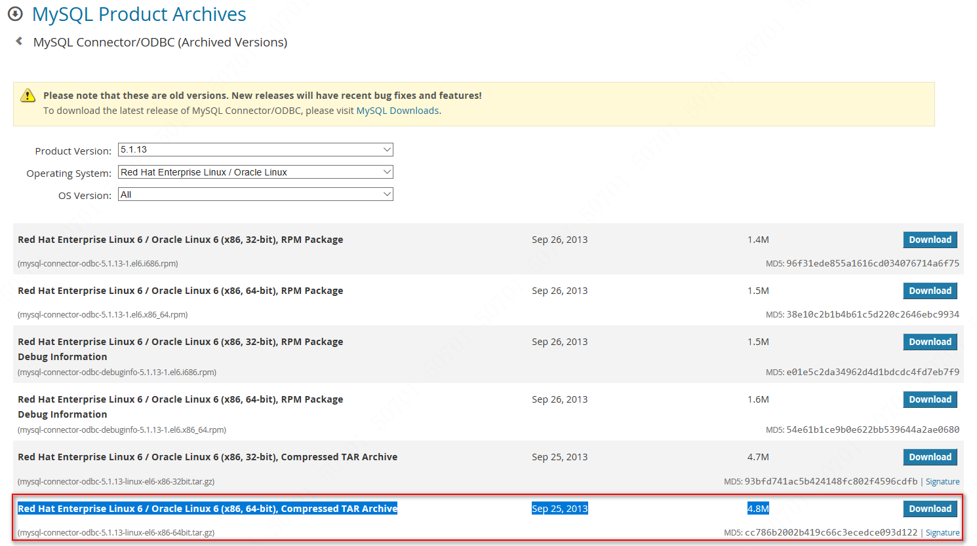Download the 32-bit RPM Debug Information package
The image size is (977, 546).
[x=930, y=342]
